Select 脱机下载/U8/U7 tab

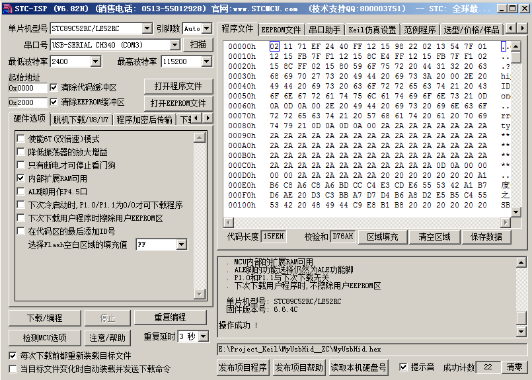click(x=81, y=120)
